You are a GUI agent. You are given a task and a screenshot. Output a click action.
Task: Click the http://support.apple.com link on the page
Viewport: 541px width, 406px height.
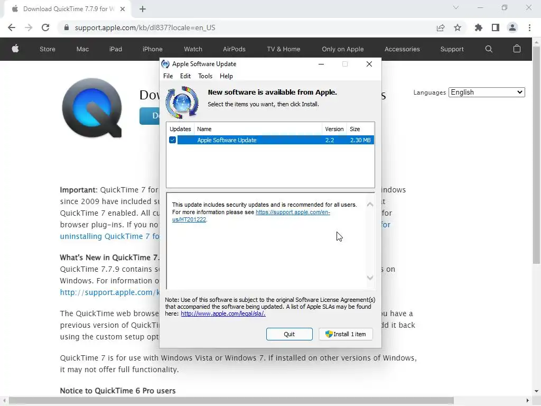click(x=109, y=292)
